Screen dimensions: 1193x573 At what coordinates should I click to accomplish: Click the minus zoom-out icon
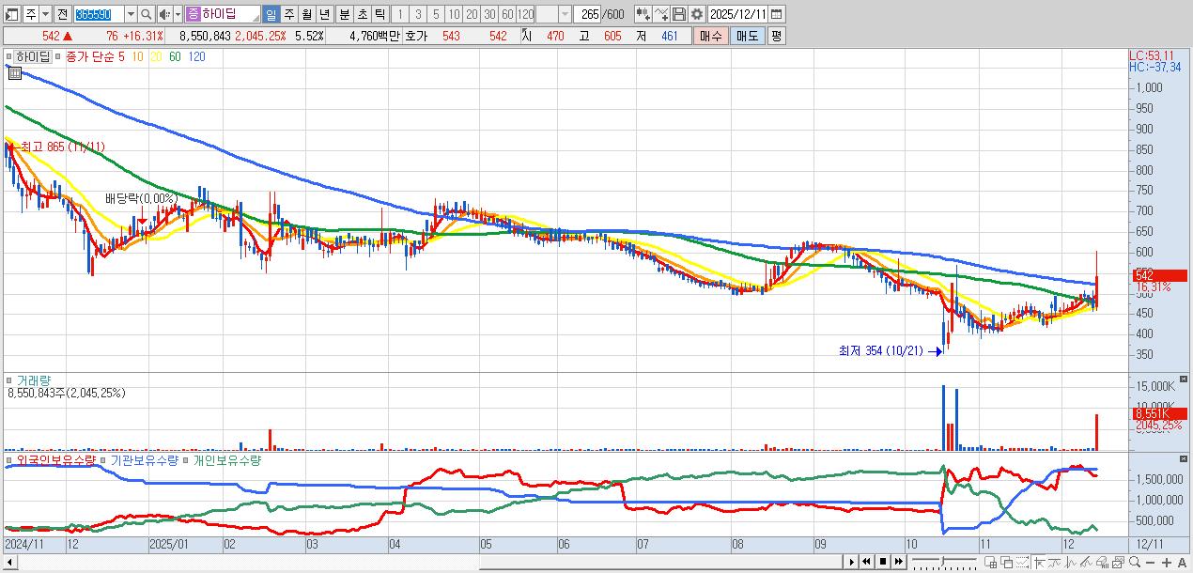point(1150,563)
